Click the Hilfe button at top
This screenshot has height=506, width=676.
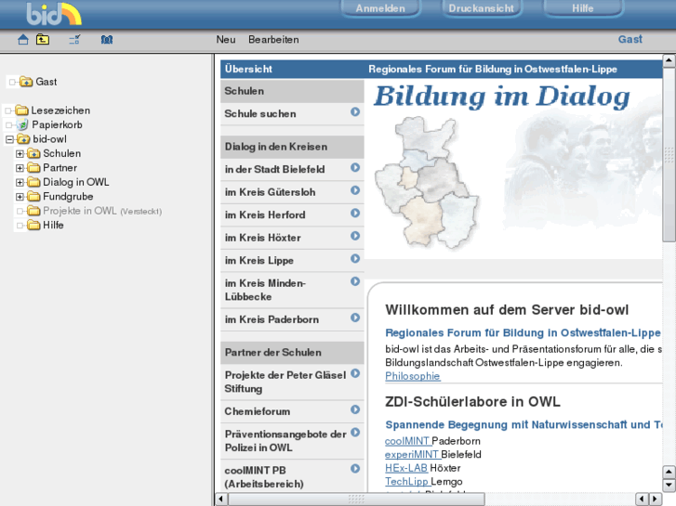[x=583, y=8]
